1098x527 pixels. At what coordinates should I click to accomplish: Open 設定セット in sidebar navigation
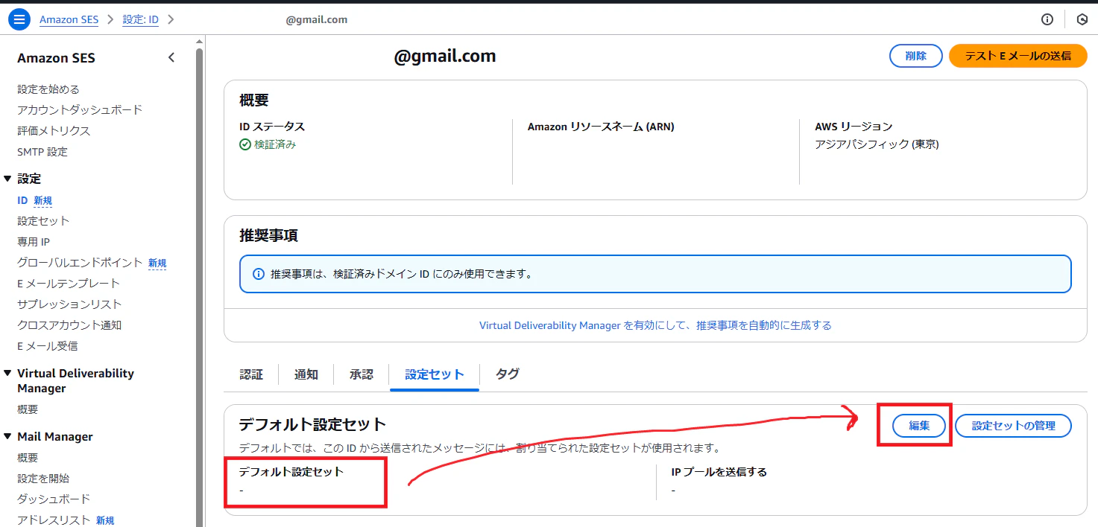43,221
